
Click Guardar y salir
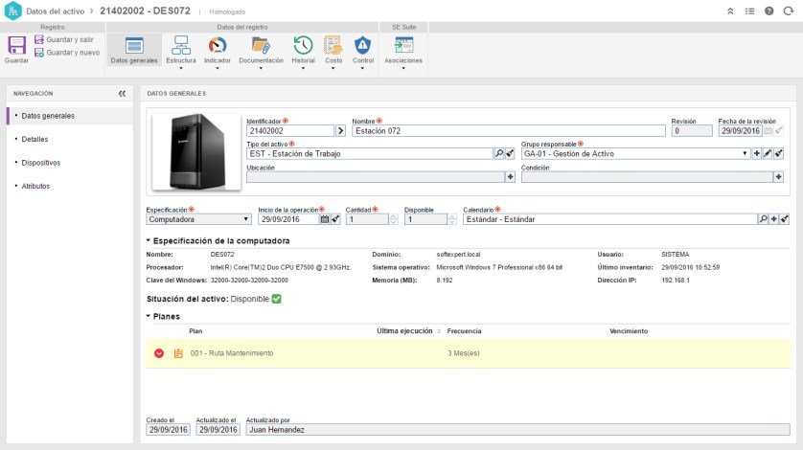[64, 39]
